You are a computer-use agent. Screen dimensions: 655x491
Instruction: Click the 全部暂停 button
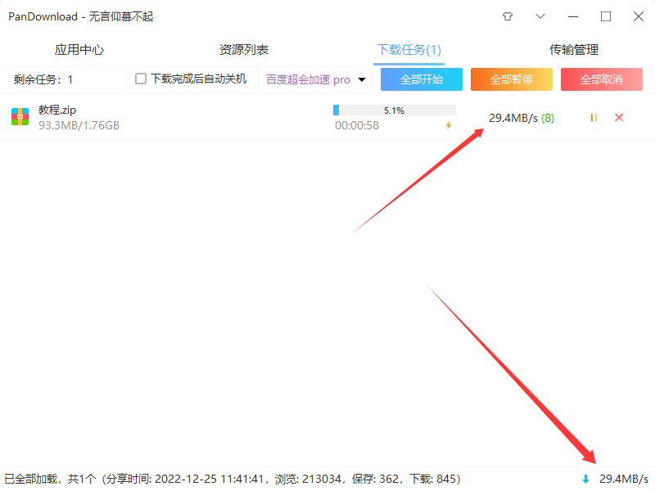coord(511,79)
